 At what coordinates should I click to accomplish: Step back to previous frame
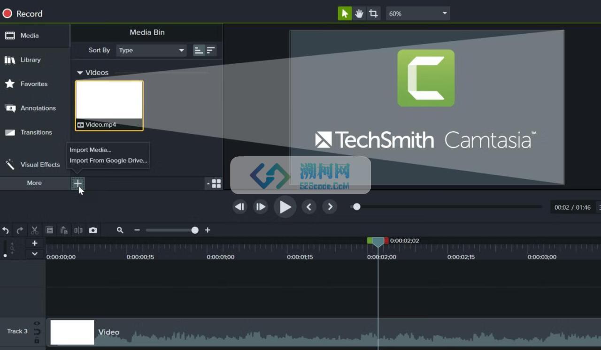coord(240,207)
